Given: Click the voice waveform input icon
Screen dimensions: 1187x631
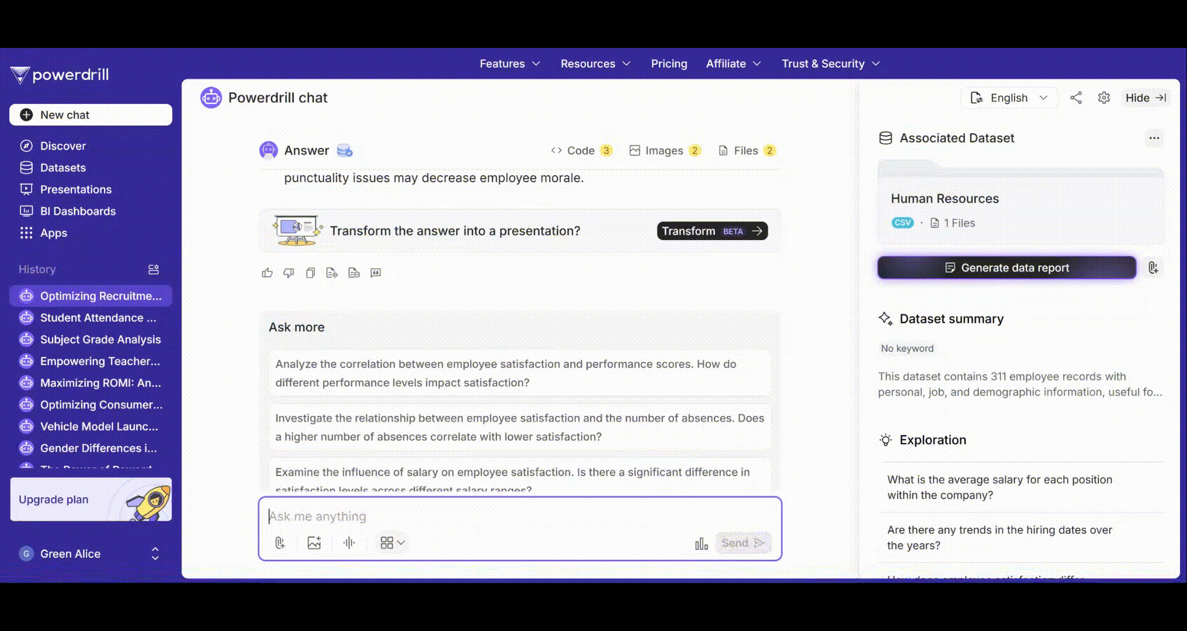Looking at the screenshot, I should pos(349,543).
